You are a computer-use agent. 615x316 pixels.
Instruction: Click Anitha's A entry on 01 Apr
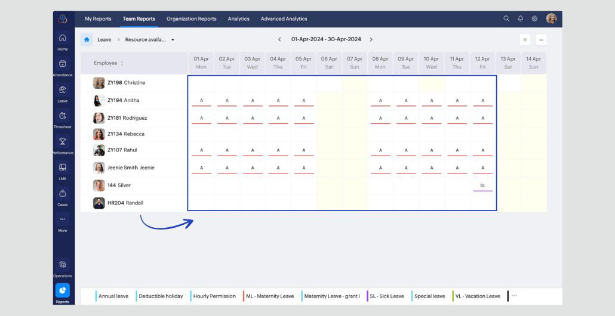202,101
